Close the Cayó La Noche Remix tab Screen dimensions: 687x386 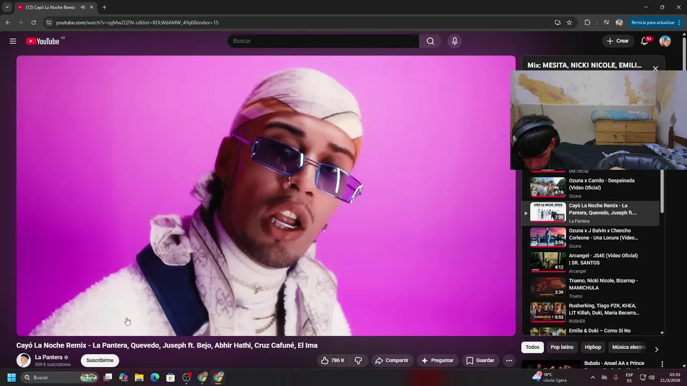(92, 8)
